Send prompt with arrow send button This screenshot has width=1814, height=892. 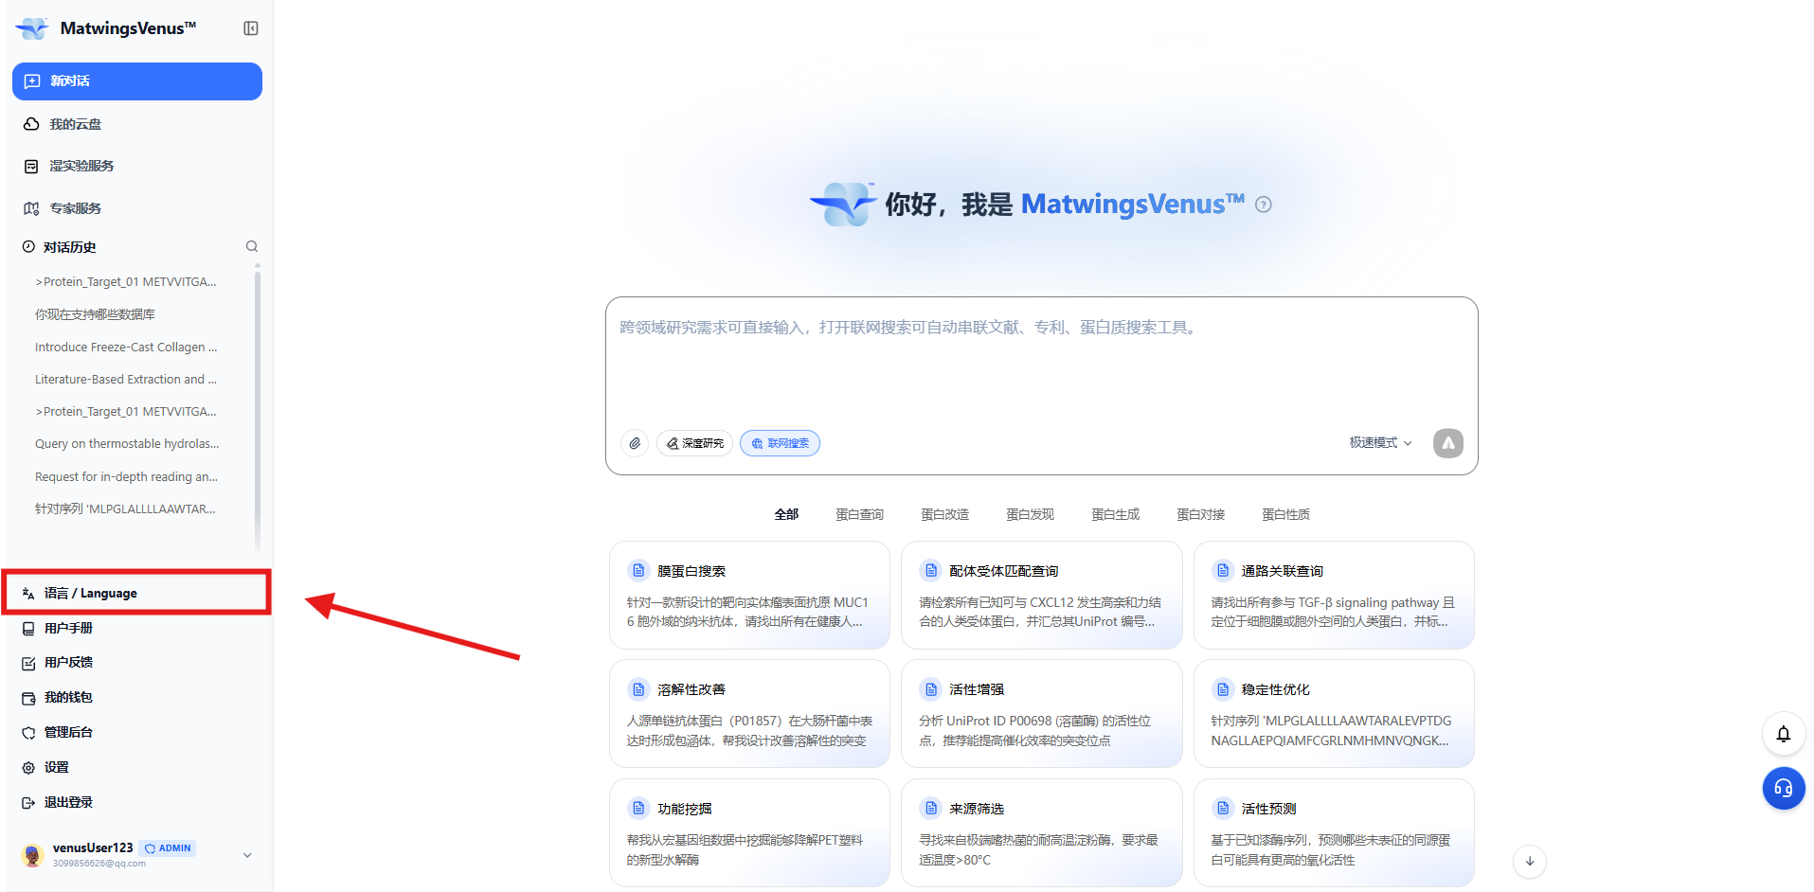pyautogui.click(x=1447, y=443)
